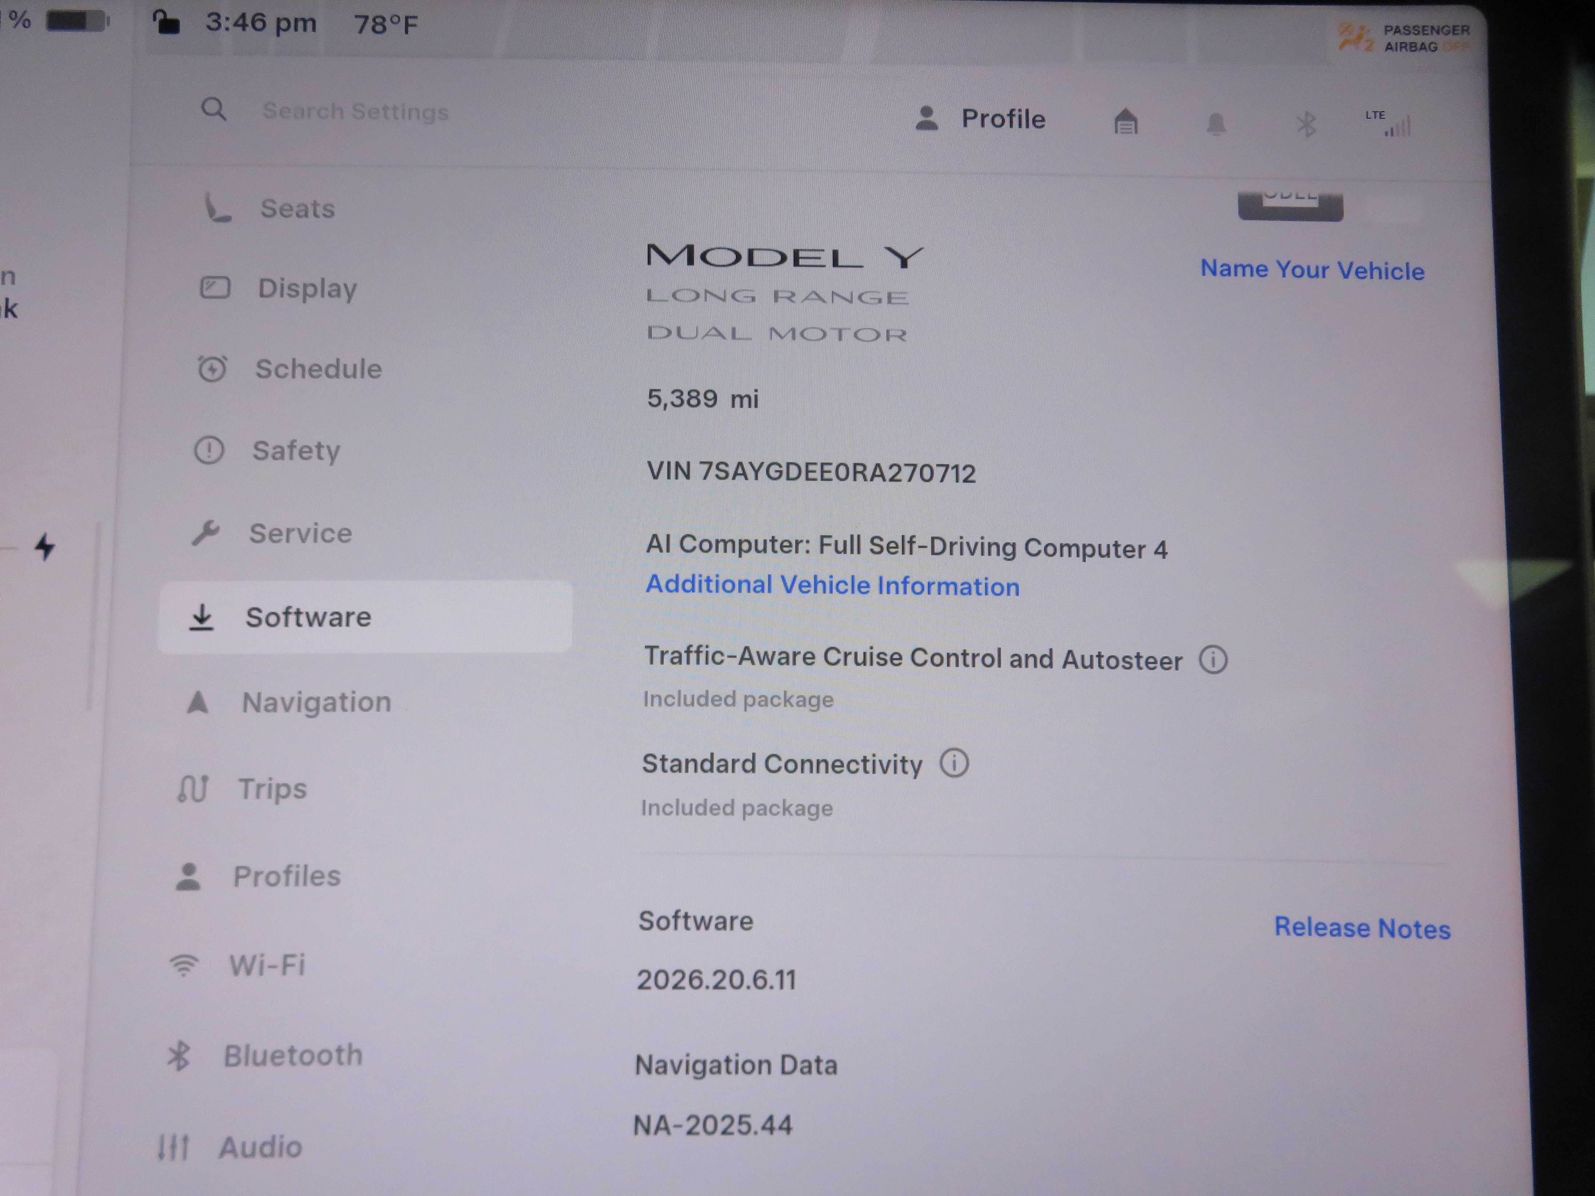The image size is (1595, 1196).
Task: Tap the AI Computer Full Self-Driving text
Action: [x=906, y=546]
